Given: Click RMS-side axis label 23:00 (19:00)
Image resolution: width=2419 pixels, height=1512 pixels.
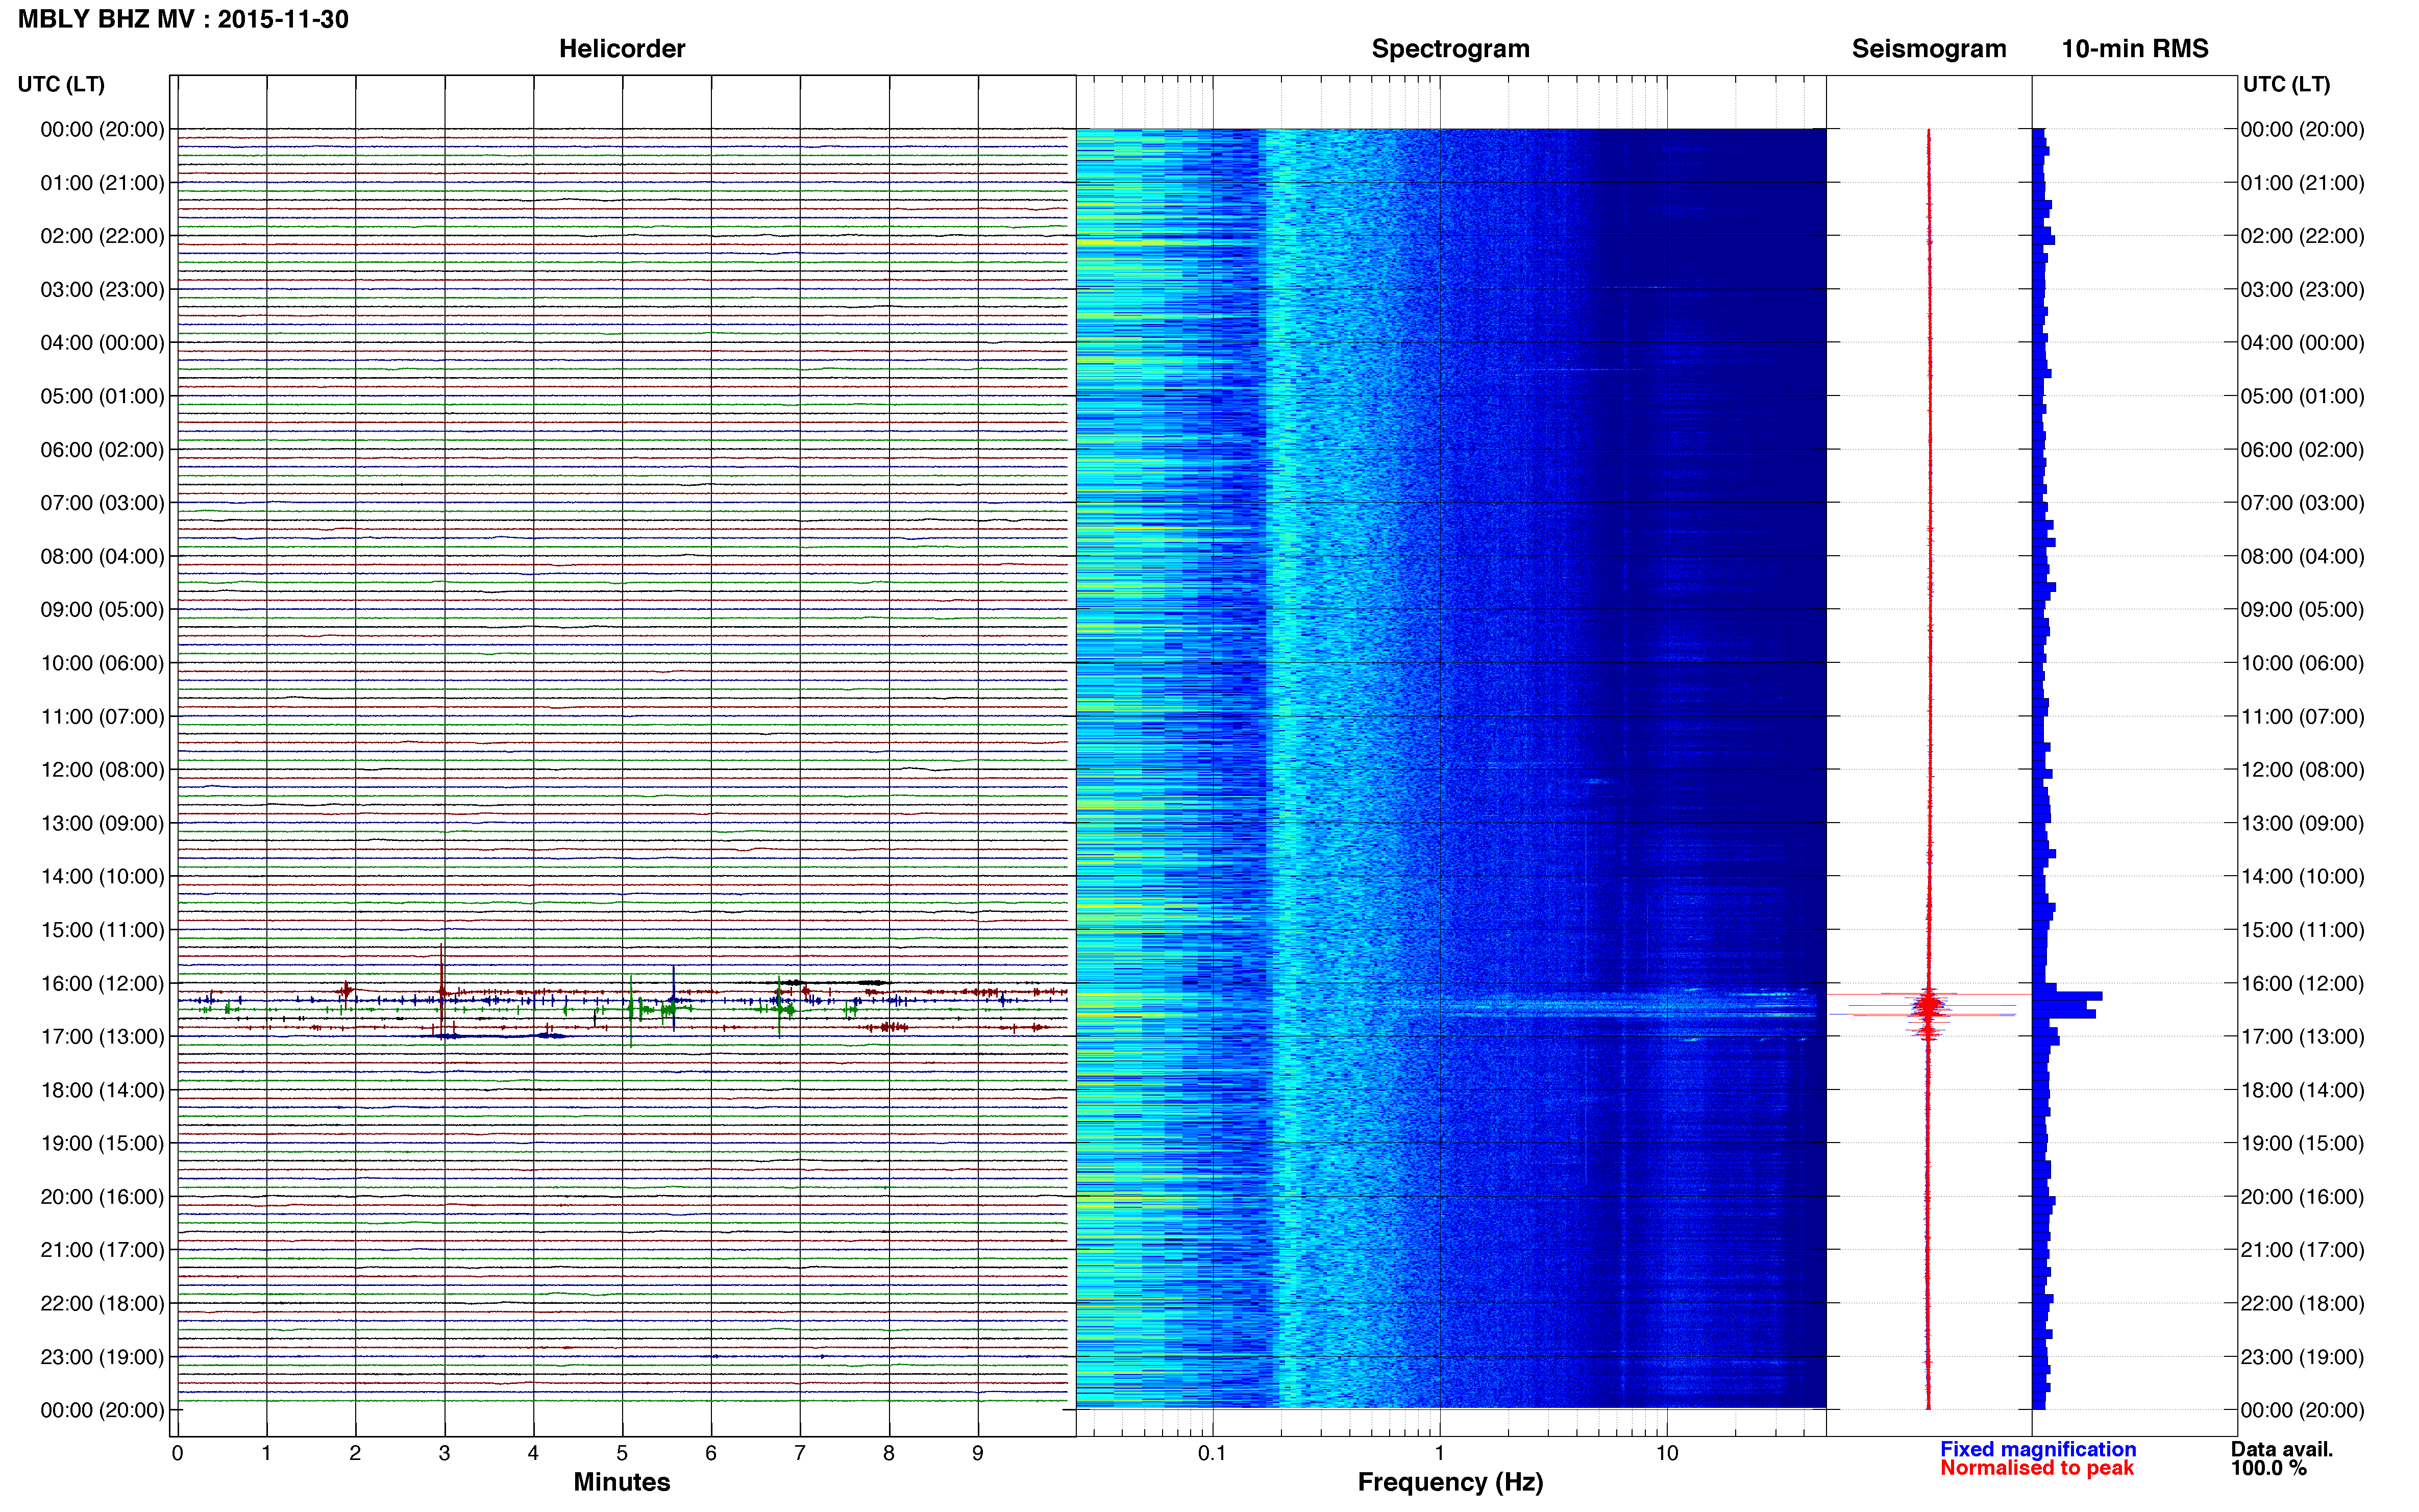Looking at the screenshot, I should [x=2302, y=1357].
